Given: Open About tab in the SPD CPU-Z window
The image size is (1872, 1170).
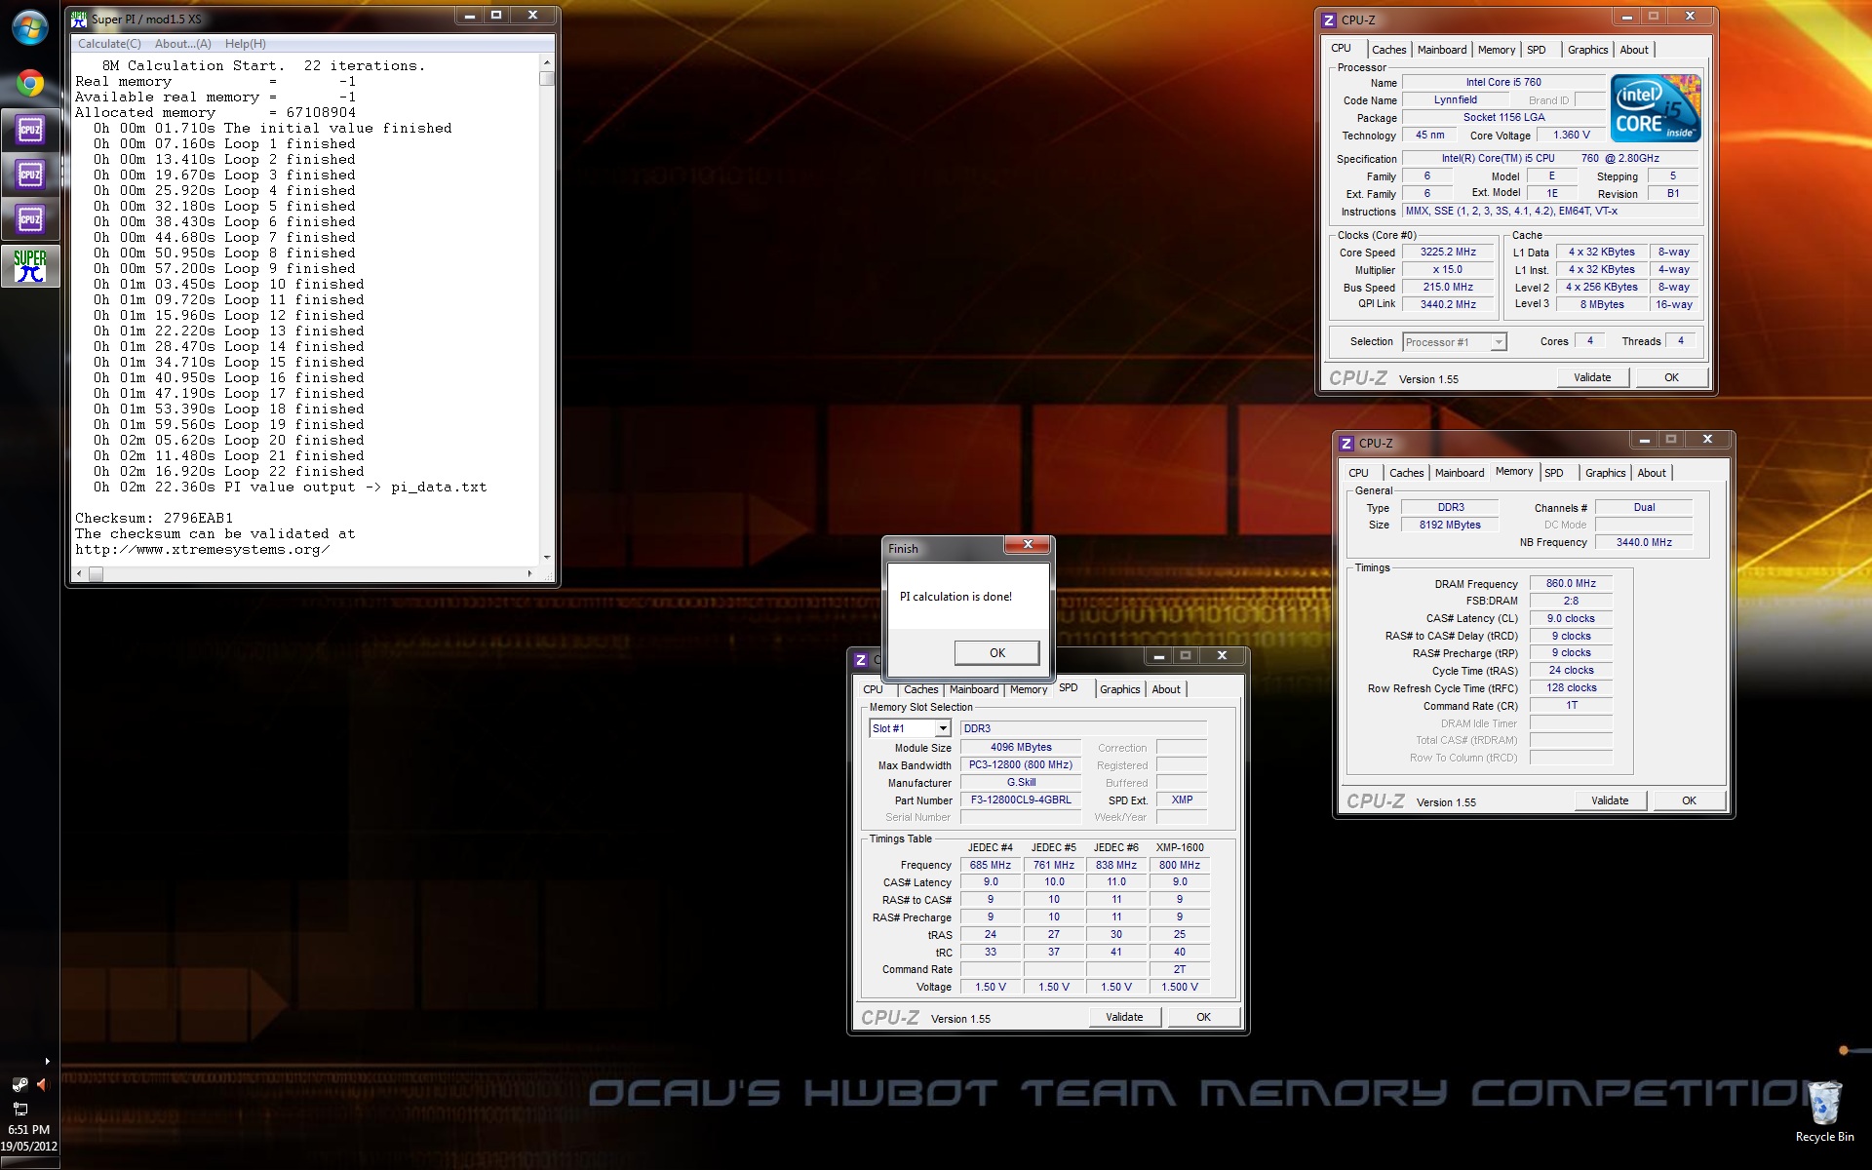Looking at the screenshot, I should 1166,689.
